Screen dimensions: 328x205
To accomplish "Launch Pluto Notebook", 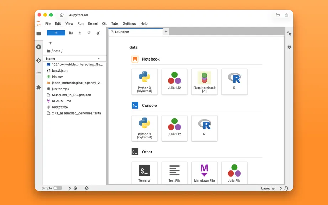I will tap(204, 82).
